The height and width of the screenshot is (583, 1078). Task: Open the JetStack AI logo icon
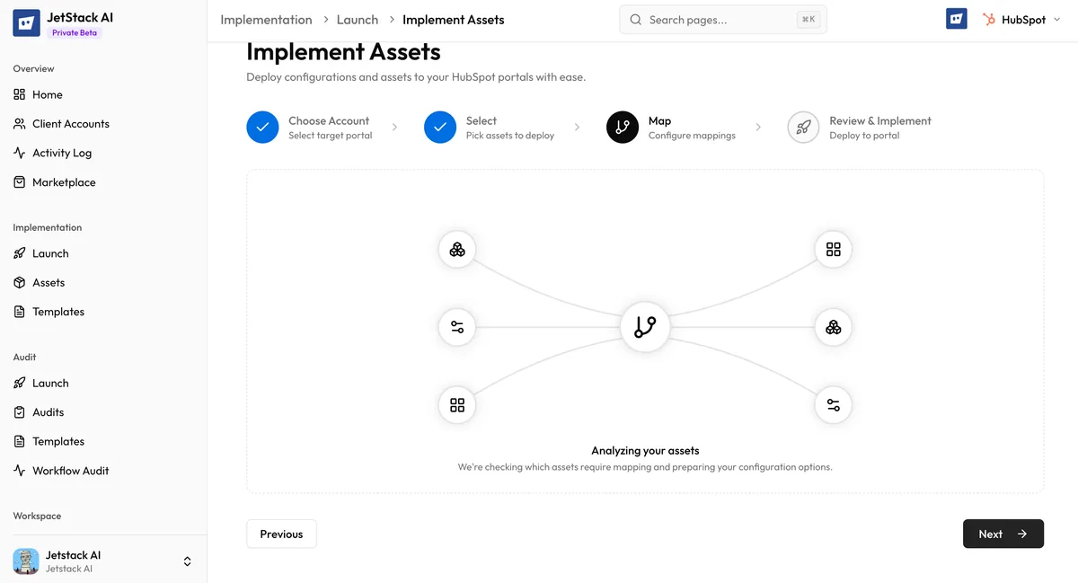click(x=26, y=20)
